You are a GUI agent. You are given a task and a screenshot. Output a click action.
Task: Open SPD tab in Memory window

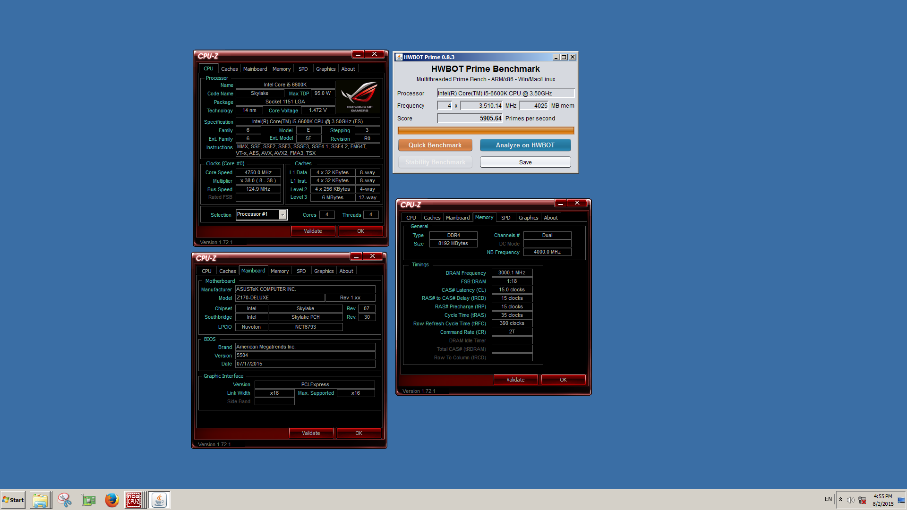[506, 218]
